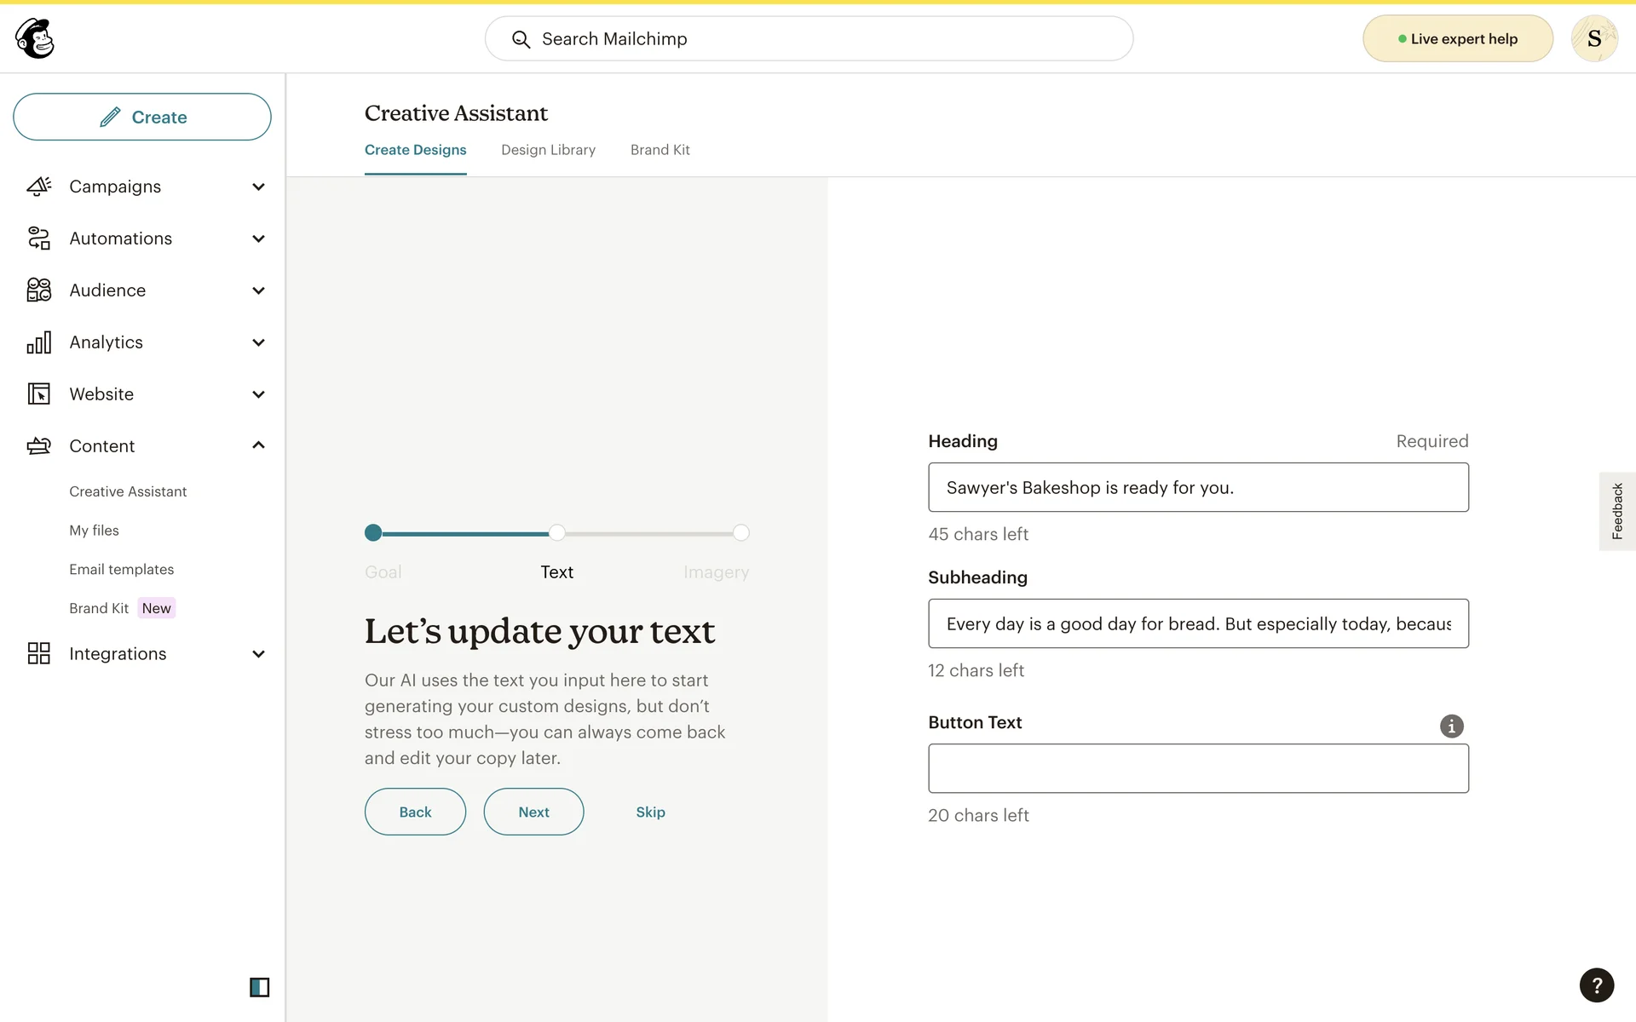This screenshot has height=1022, width=1636.
Task: Click the Automations flow icon
Action: pos(39,238)
